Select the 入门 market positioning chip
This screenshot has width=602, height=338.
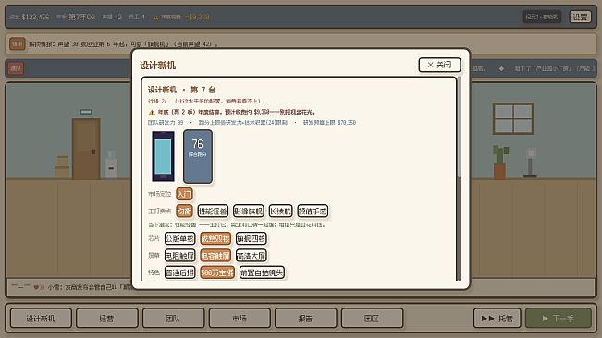point(184,194)
